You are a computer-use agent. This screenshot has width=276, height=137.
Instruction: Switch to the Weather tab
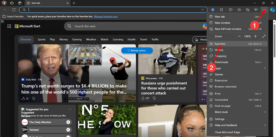pos(91,40)
